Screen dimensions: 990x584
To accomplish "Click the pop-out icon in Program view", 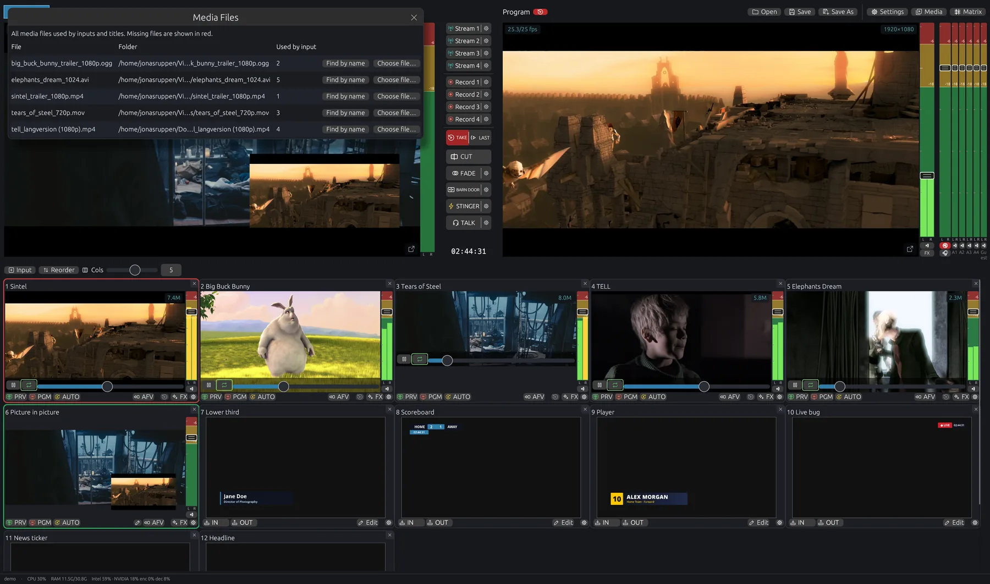I will 910,249.
